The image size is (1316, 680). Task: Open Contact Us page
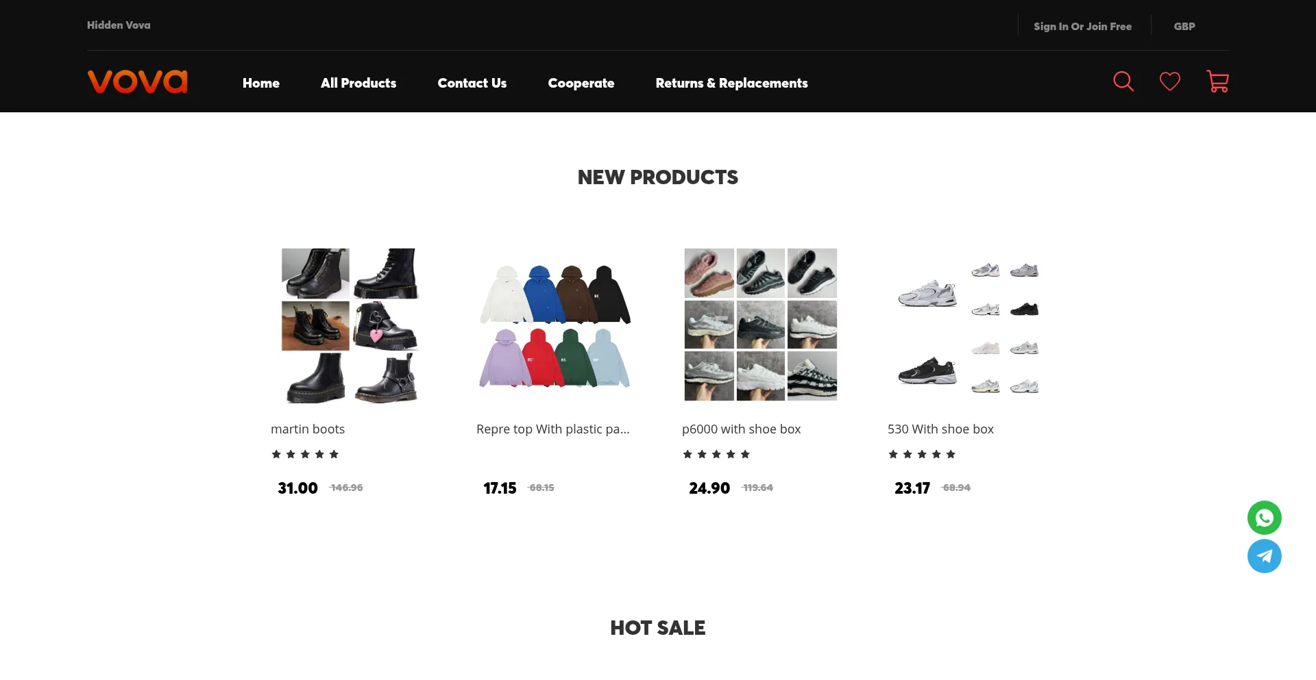tap(472, 82)
